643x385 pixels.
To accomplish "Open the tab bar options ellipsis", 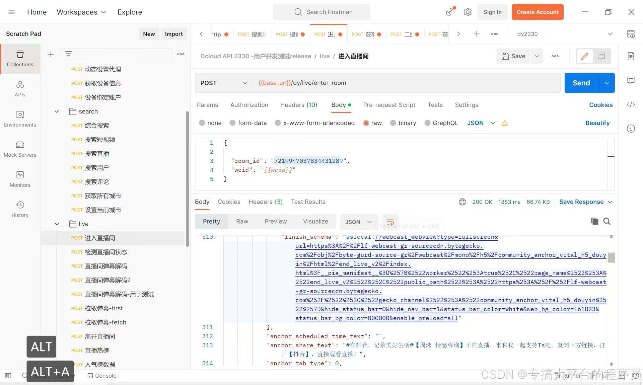I will (495, 34).
